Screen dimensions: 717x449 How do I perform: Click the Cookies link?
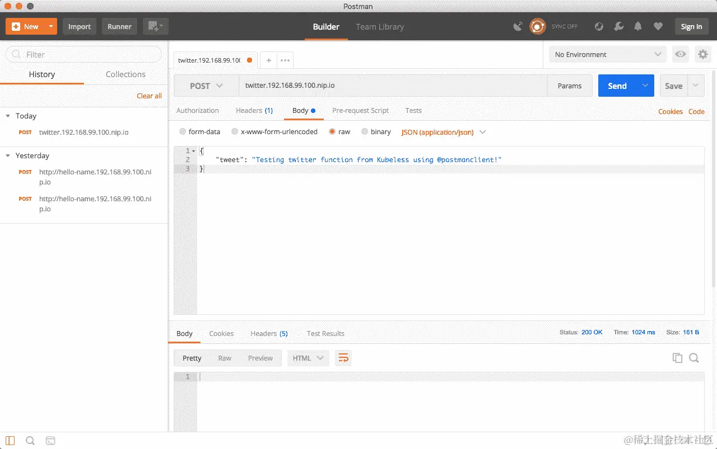pos(671,112)
